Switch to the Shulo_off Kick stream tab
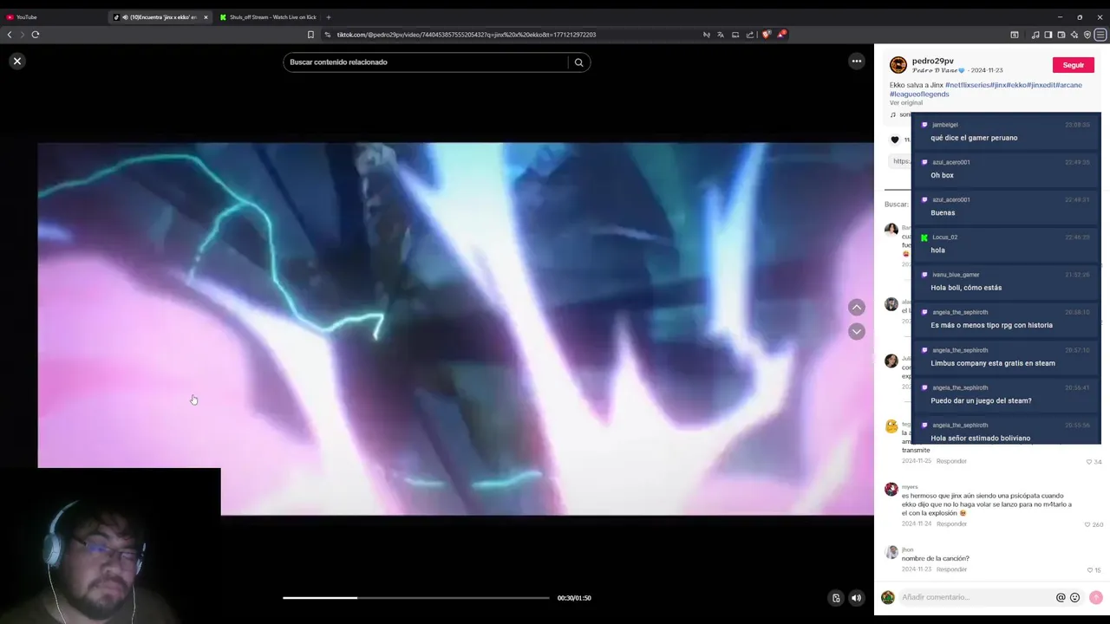Image resolution: width=1110 pixels, height=624 pixels. pos(269,17)
